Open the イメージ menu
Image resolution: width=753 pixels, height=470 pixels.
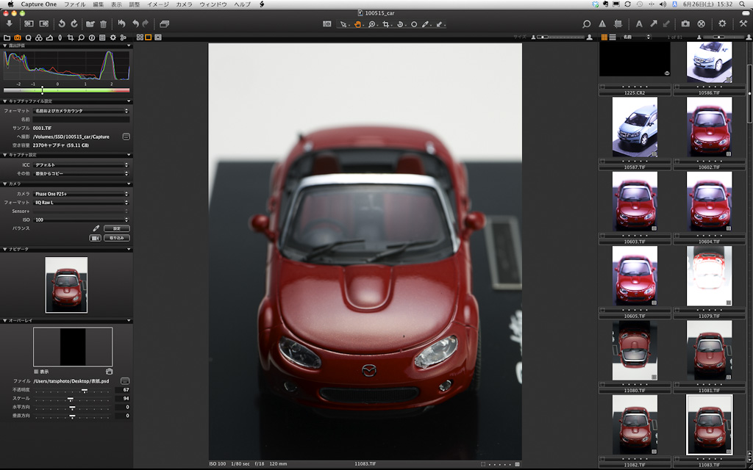(157, 4)
